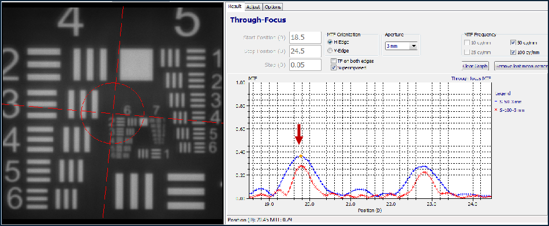The image size is (549, 226).
Task: Open the Options tab
Action: pos(272,7)
